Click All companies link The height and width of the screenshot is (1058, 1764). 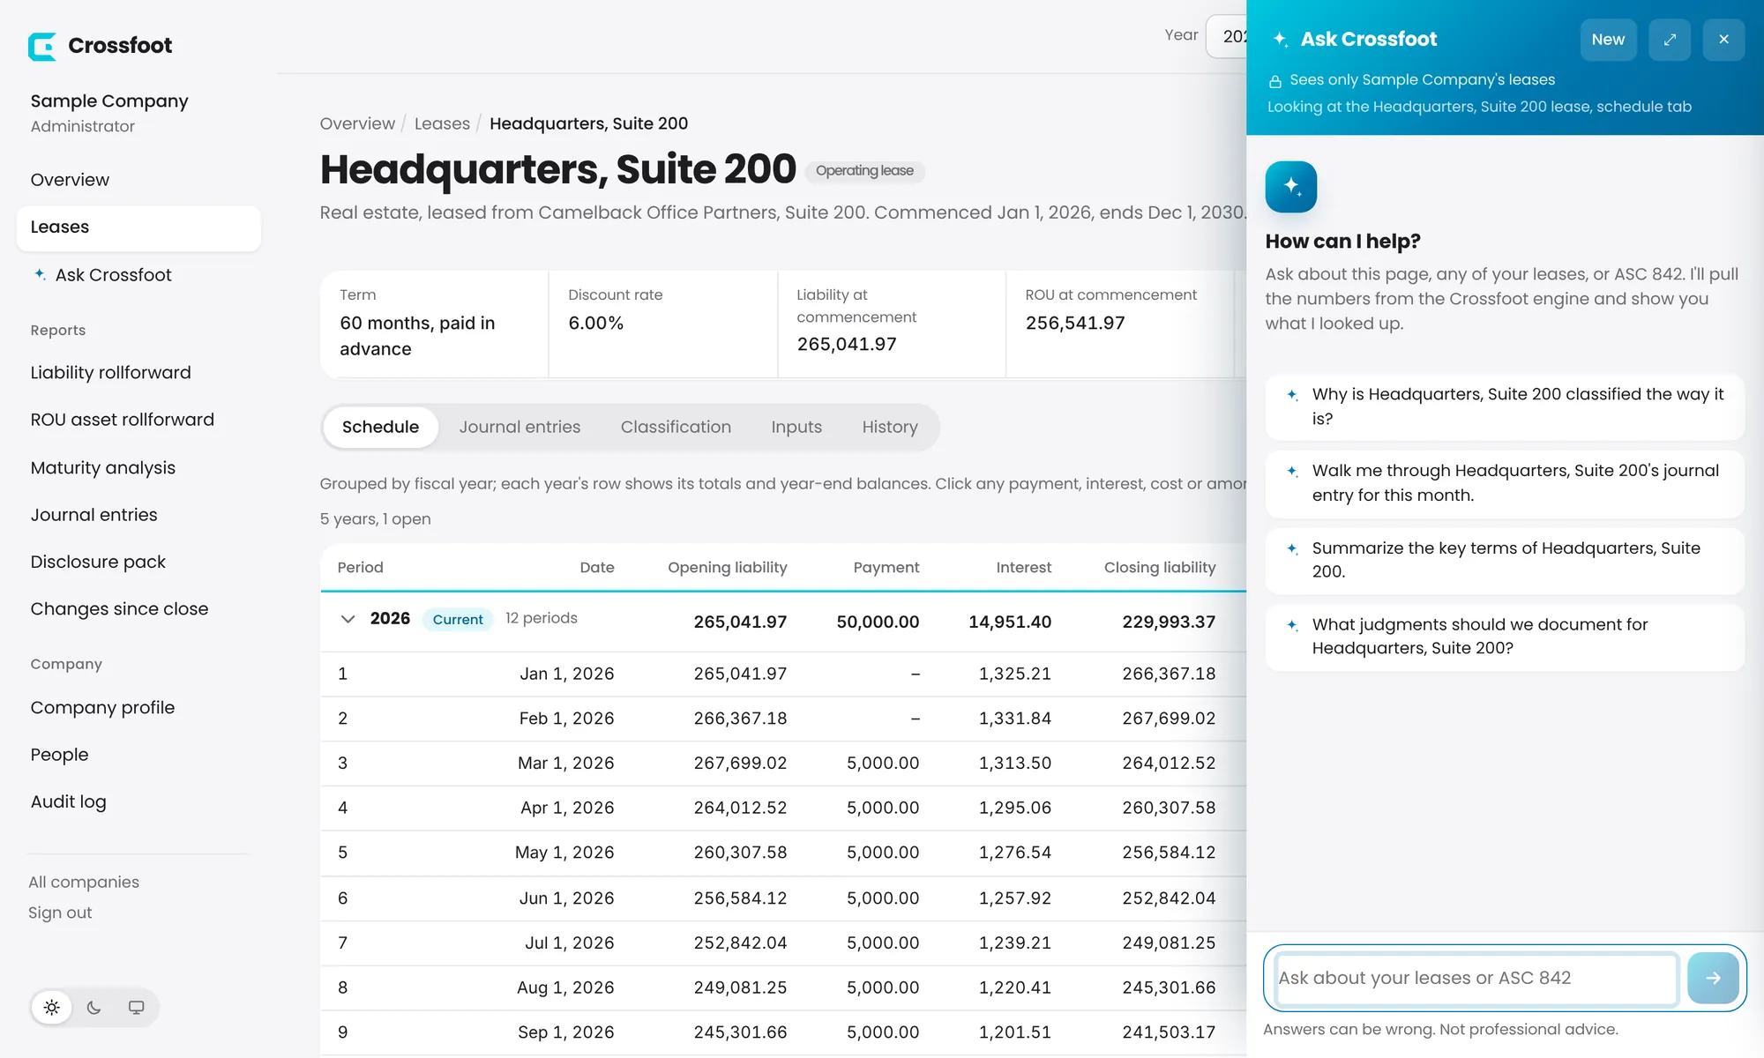coord(84,883)
